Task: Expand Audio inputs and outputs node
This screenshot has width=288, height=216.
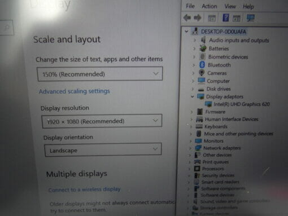Action: pos(195,40)
